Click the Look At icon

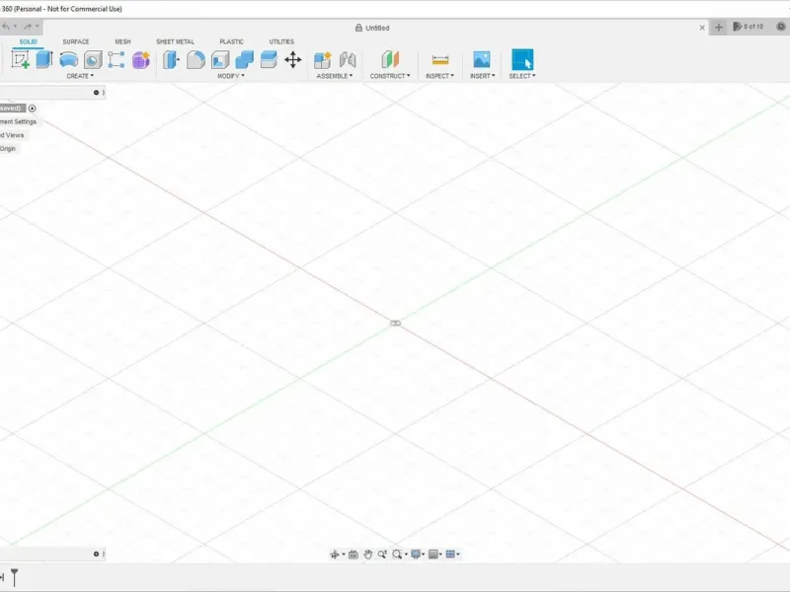(354, 555)
